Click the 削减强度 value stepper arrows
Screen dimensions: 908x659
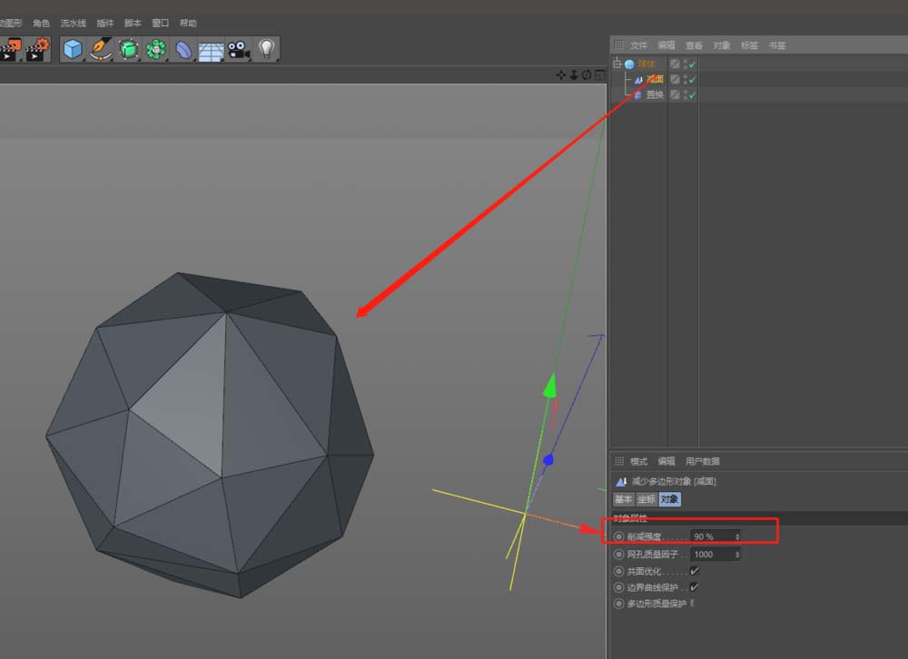[x=736, y=536]
